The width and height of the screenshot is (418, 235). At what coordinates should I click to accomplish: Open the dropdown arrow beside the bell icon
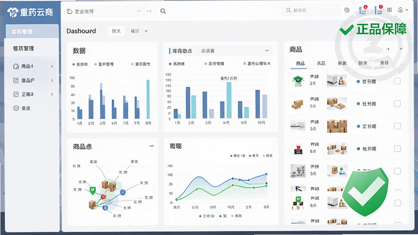click(407, 10)
